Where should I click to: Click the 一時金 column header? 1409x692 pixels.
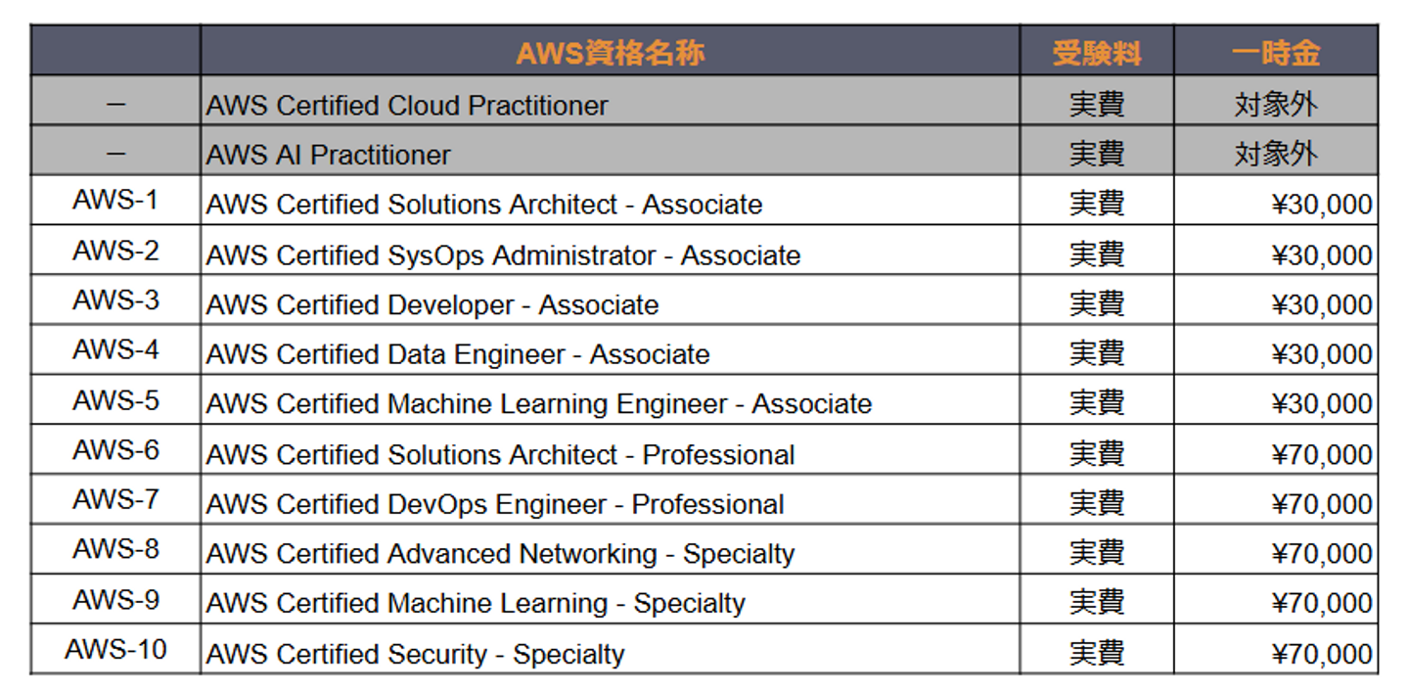click(x=1275, y=53)
